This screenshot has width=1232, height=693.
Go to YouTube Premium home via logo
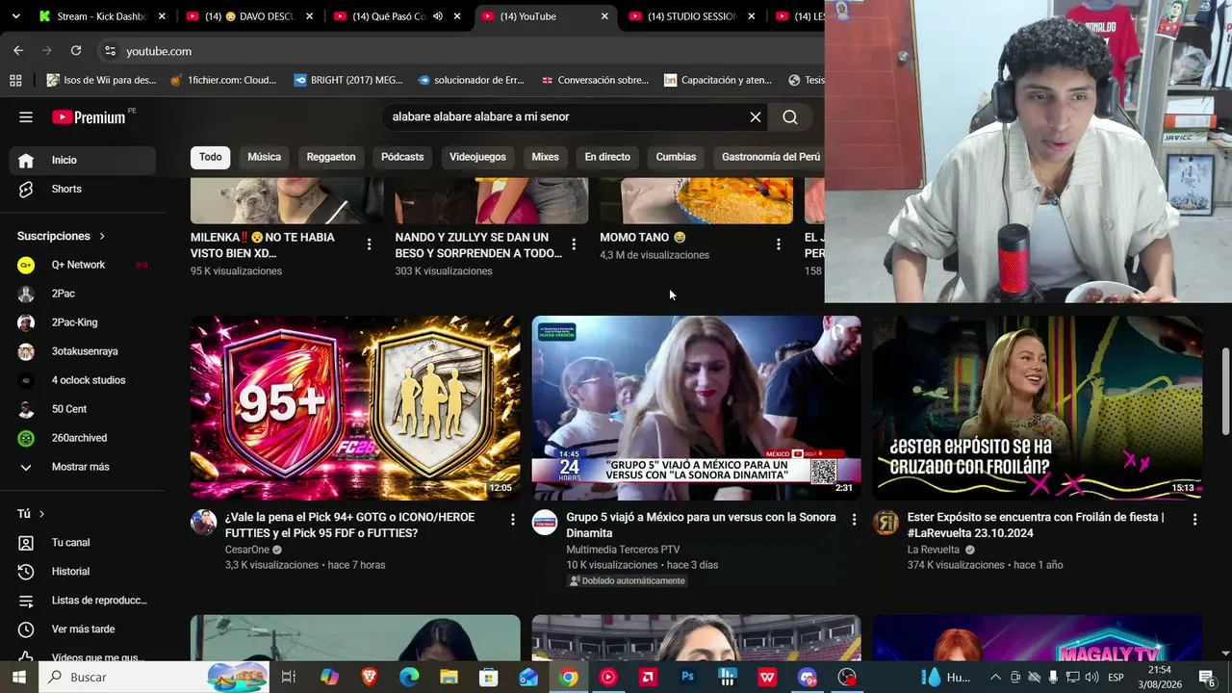(89, 117)
